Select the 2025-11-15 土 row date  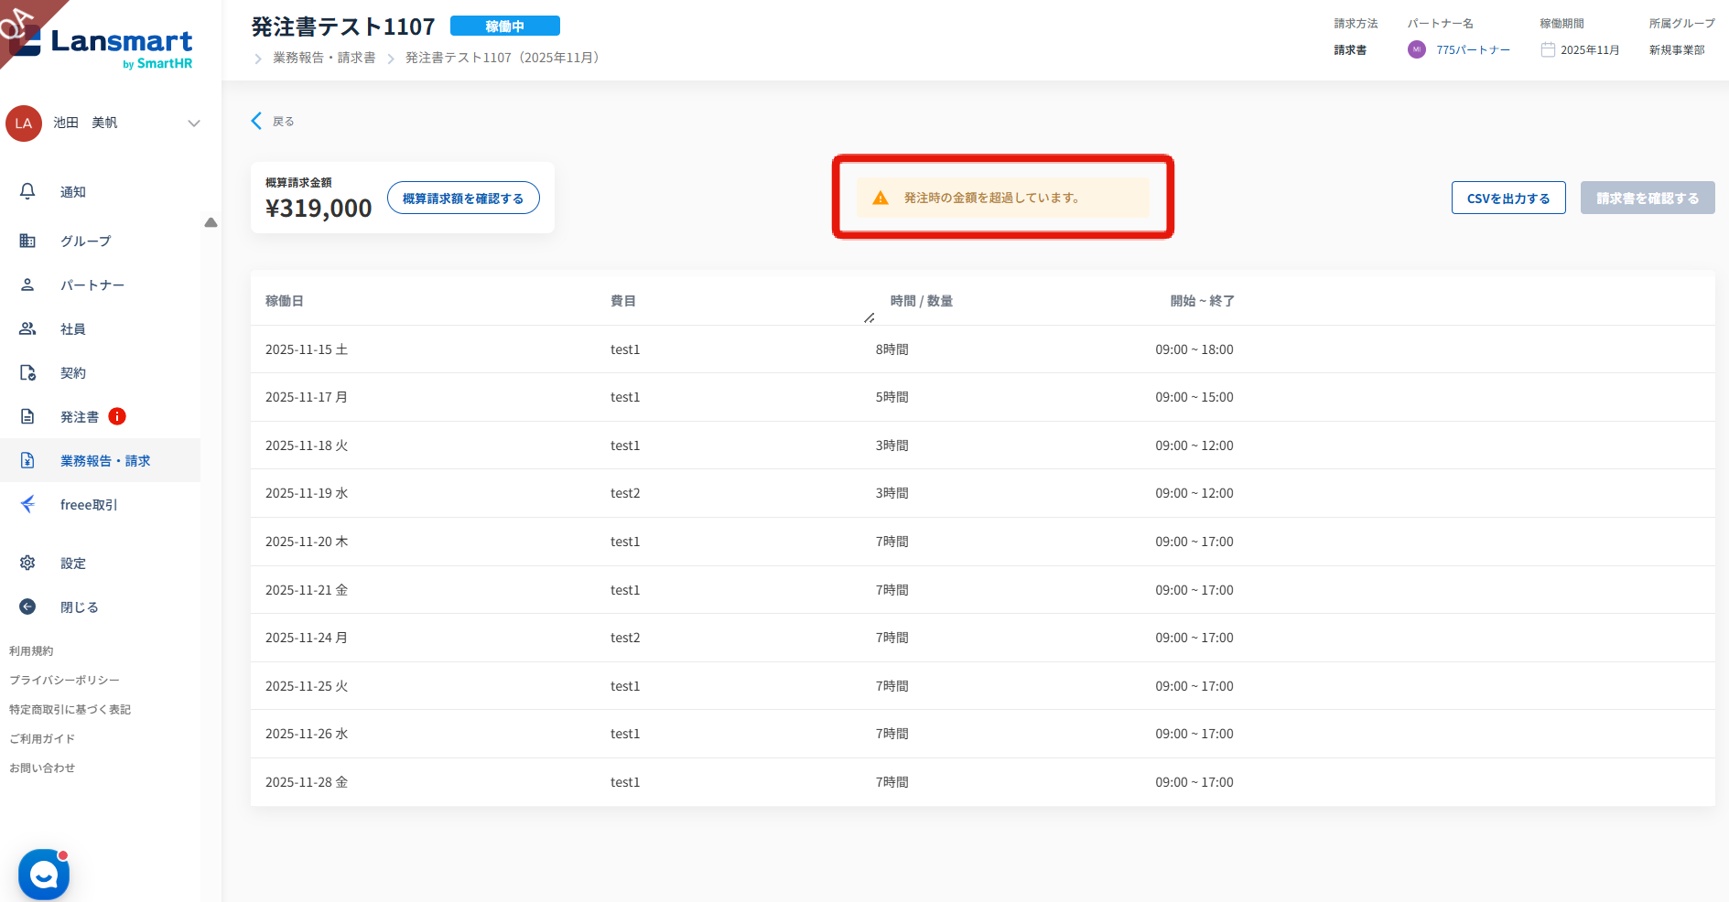coord(307,349)
